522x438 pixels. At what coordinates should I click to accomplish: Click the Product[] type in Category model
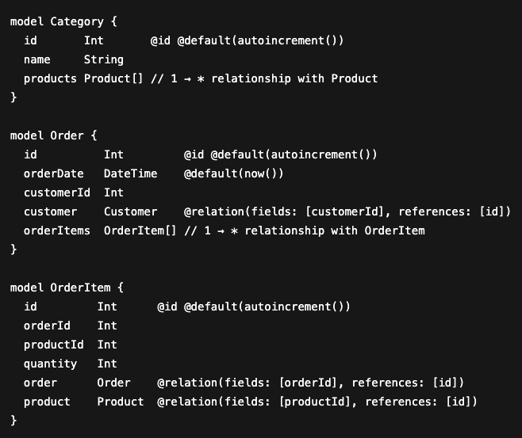(x=113, y=78)
